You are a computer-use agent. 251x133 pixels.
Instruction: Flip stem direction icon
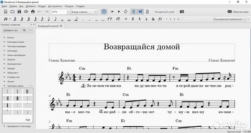tap(160, 19)
